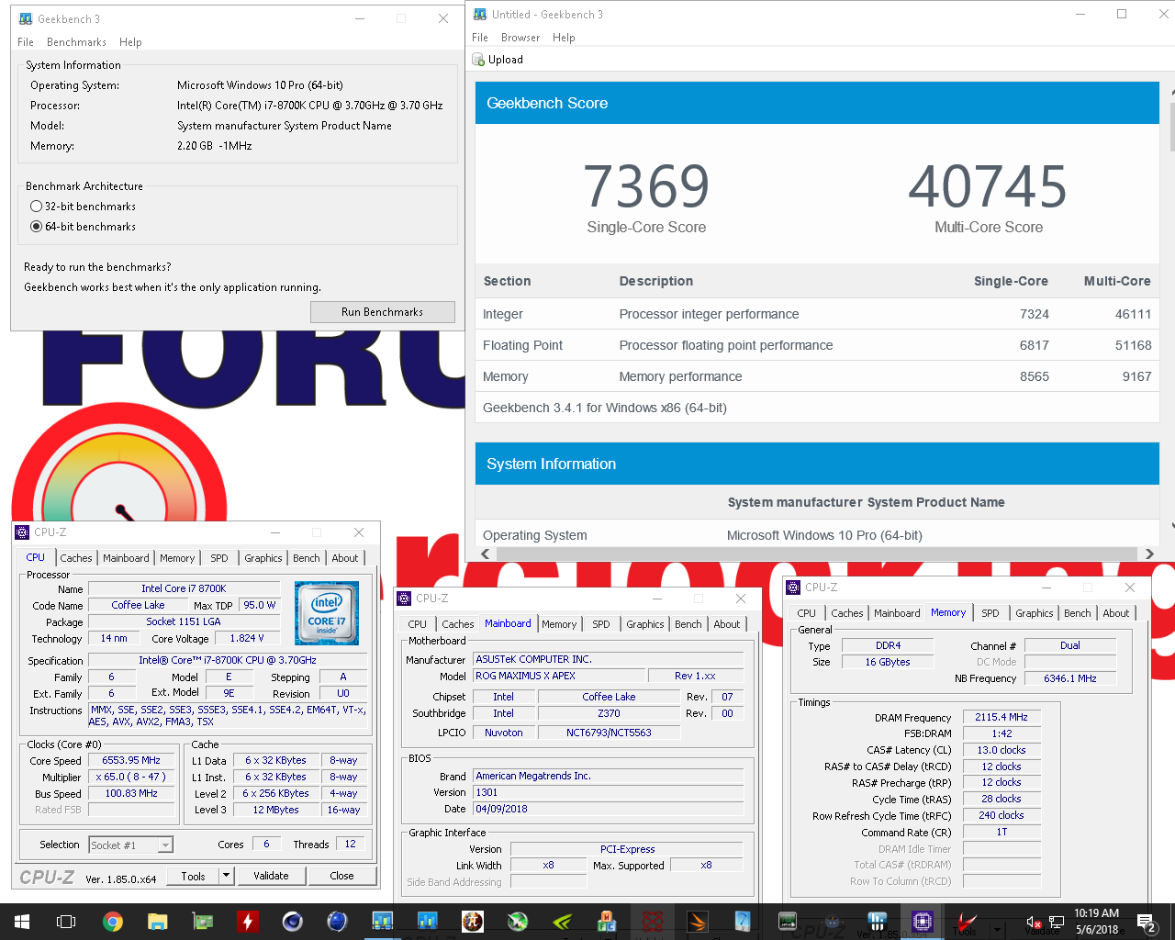This screenshot has height=940, width=1175.
Task: Click the title bar icon of the CPU-Z CPU window
Action: (23, 532)
